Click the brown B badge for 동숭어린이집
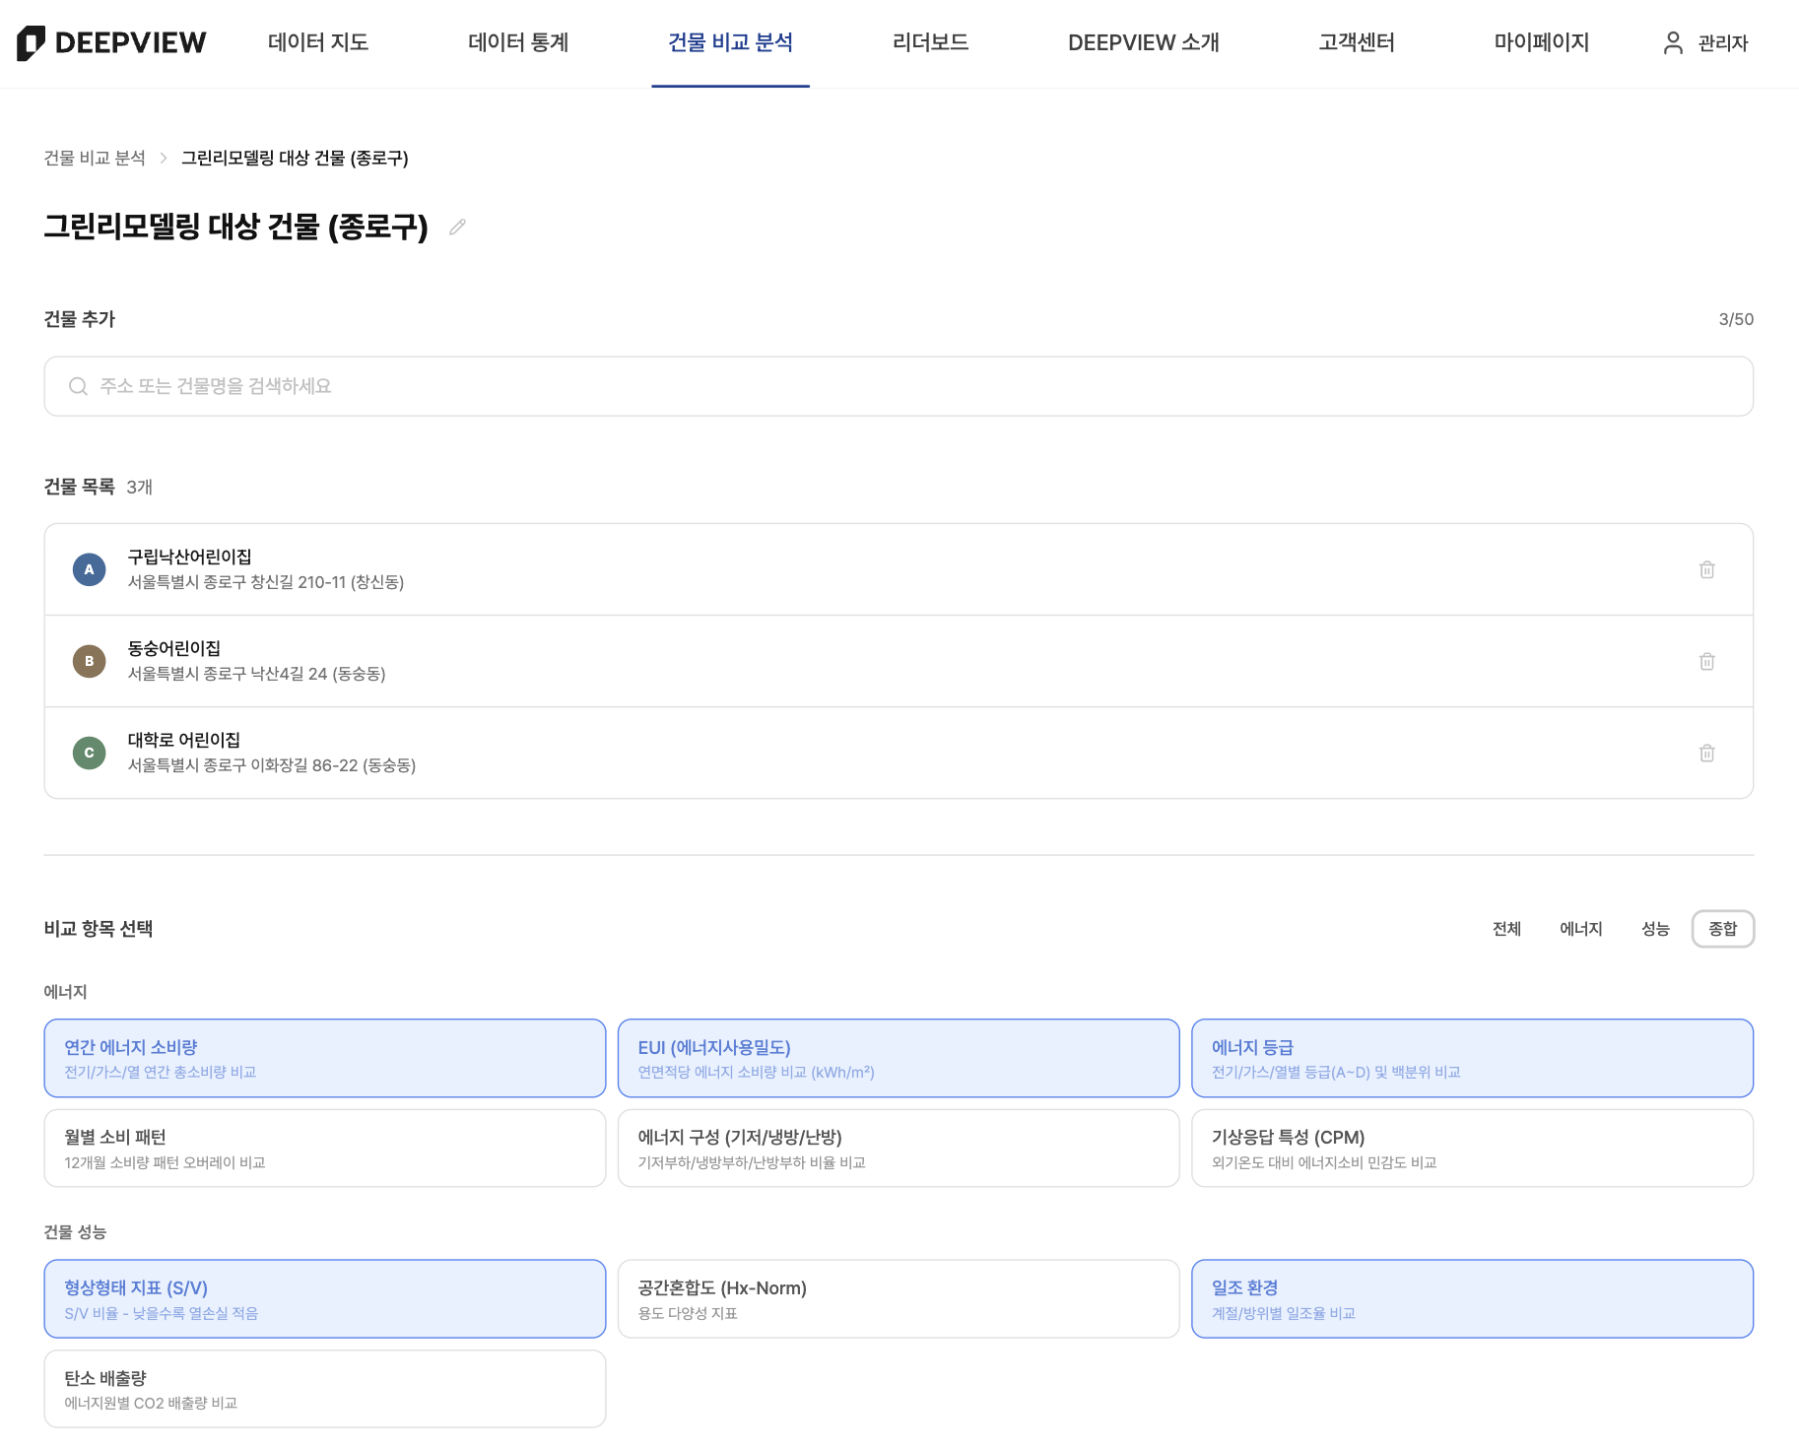This screenshot has height=1448, width=1799. tap(90, 661)
